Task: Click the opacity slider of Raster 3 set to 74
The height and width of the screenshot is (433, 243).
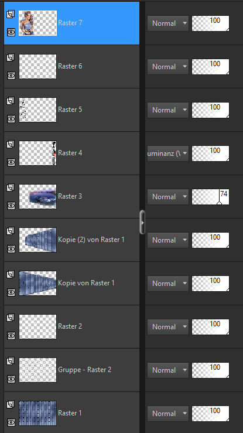Action: [210, 197]
